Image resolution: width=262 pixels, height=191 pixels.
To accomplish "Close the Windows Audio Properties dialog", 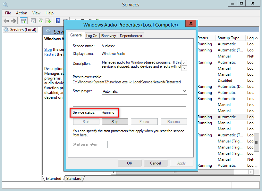I will pyautogui.click(x=191, y=23).
